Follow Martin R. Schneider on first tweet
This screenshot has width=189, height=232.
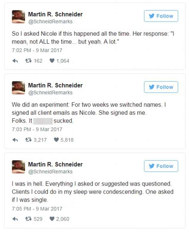pos(161,16)
